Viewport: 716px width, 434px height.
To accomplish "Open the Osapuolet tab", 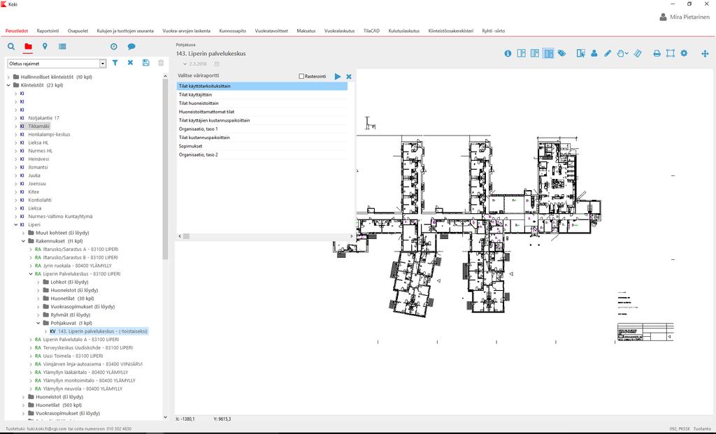I will pyautogui.click(x=78, y=31).
